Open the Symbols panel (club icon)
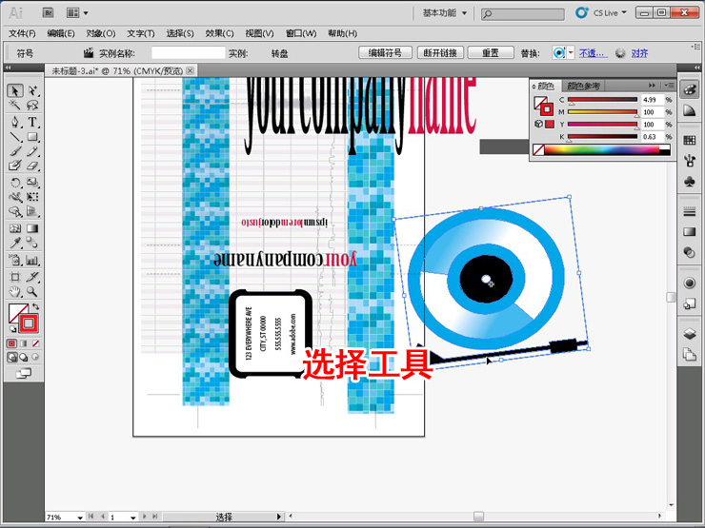This screenshot has width=705, height=528. 689,181
